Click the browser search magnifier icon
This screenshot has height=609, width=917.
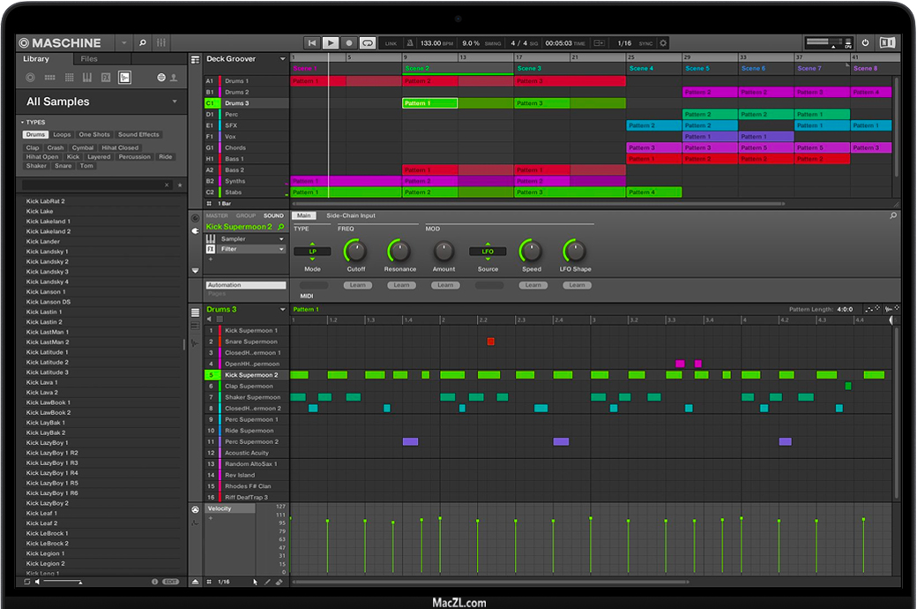tap(144, 42)
